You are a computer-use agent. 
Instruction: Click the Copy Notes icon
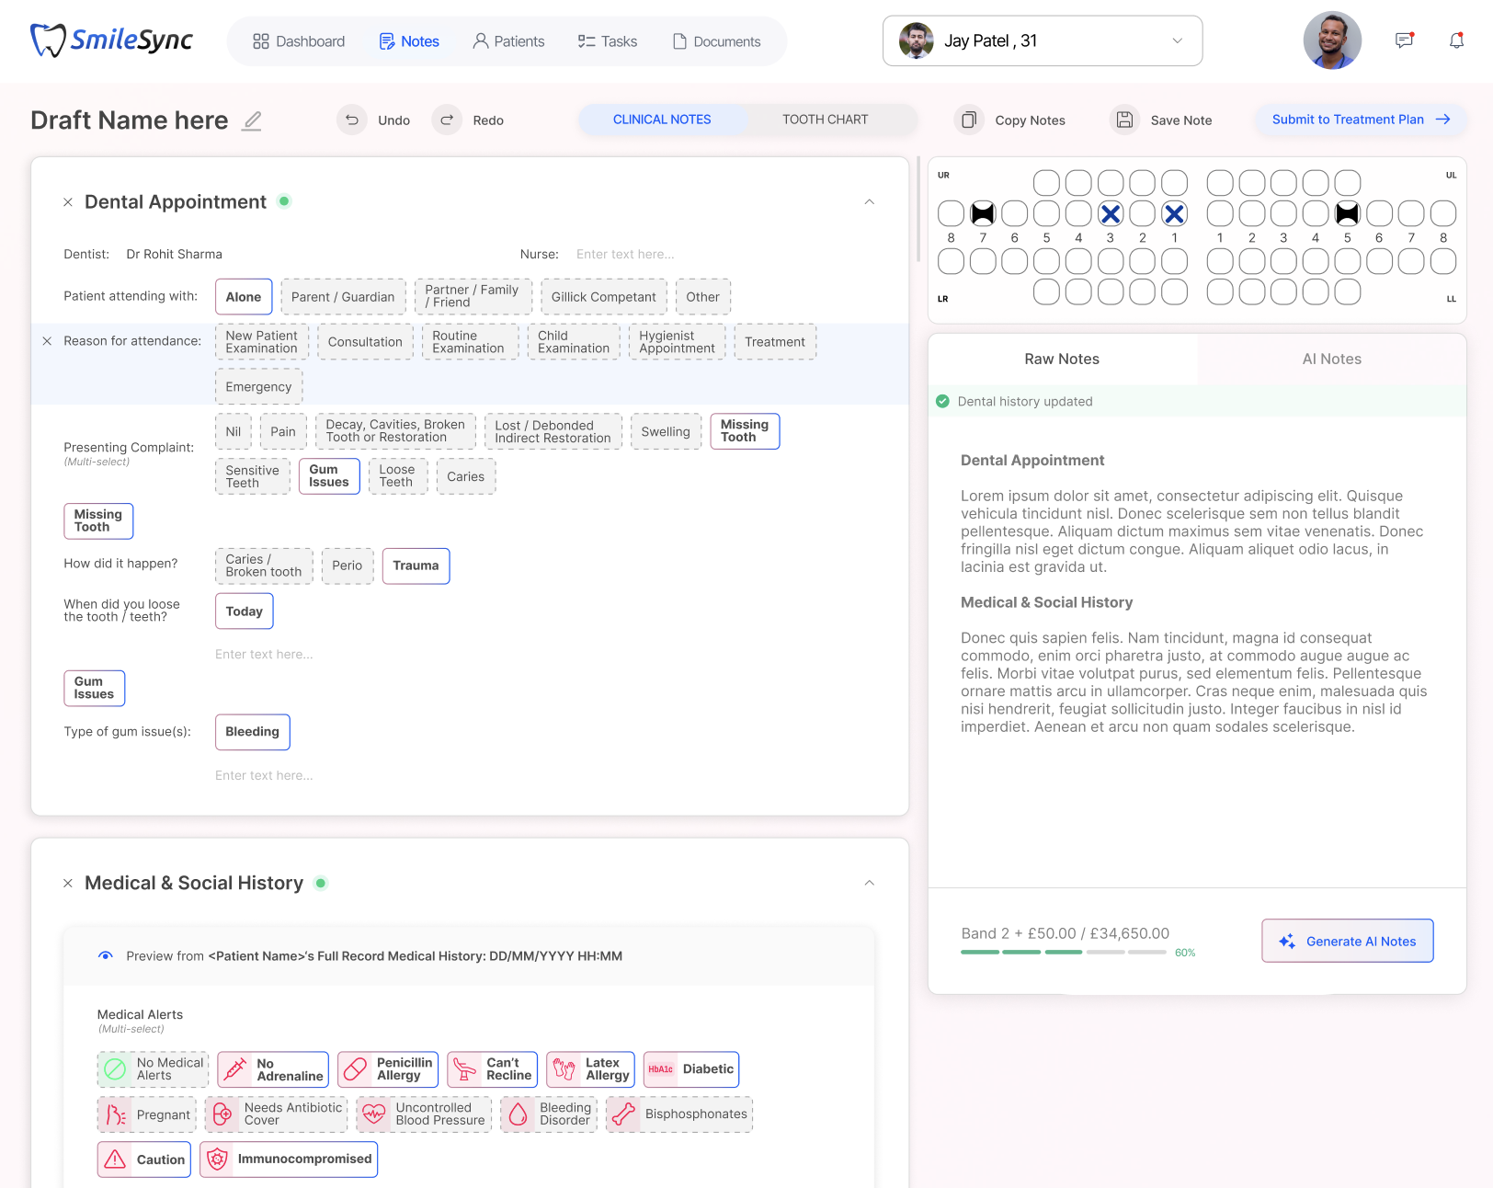[x=969, y=120]
